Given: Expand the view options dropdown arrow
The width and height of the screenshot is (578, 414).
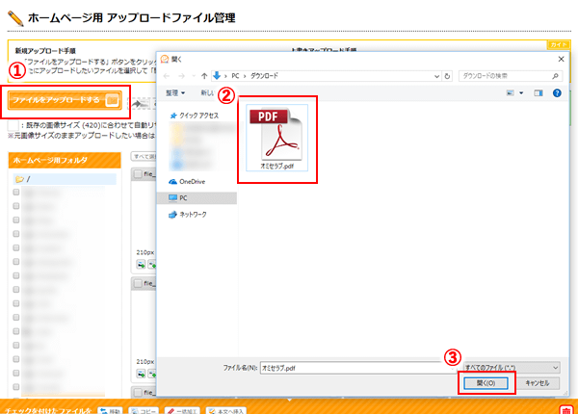Looking at the screenshot, I should tap(521, 93).
